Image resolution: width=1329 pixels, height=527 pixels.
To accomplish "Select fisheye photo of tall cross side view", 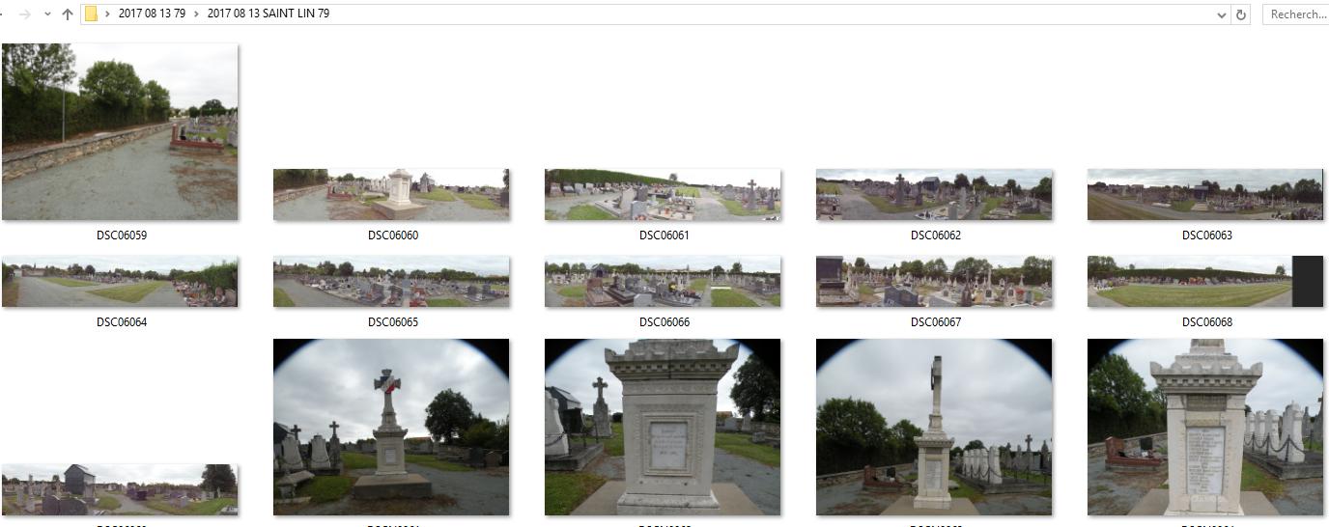I will 934,428.
